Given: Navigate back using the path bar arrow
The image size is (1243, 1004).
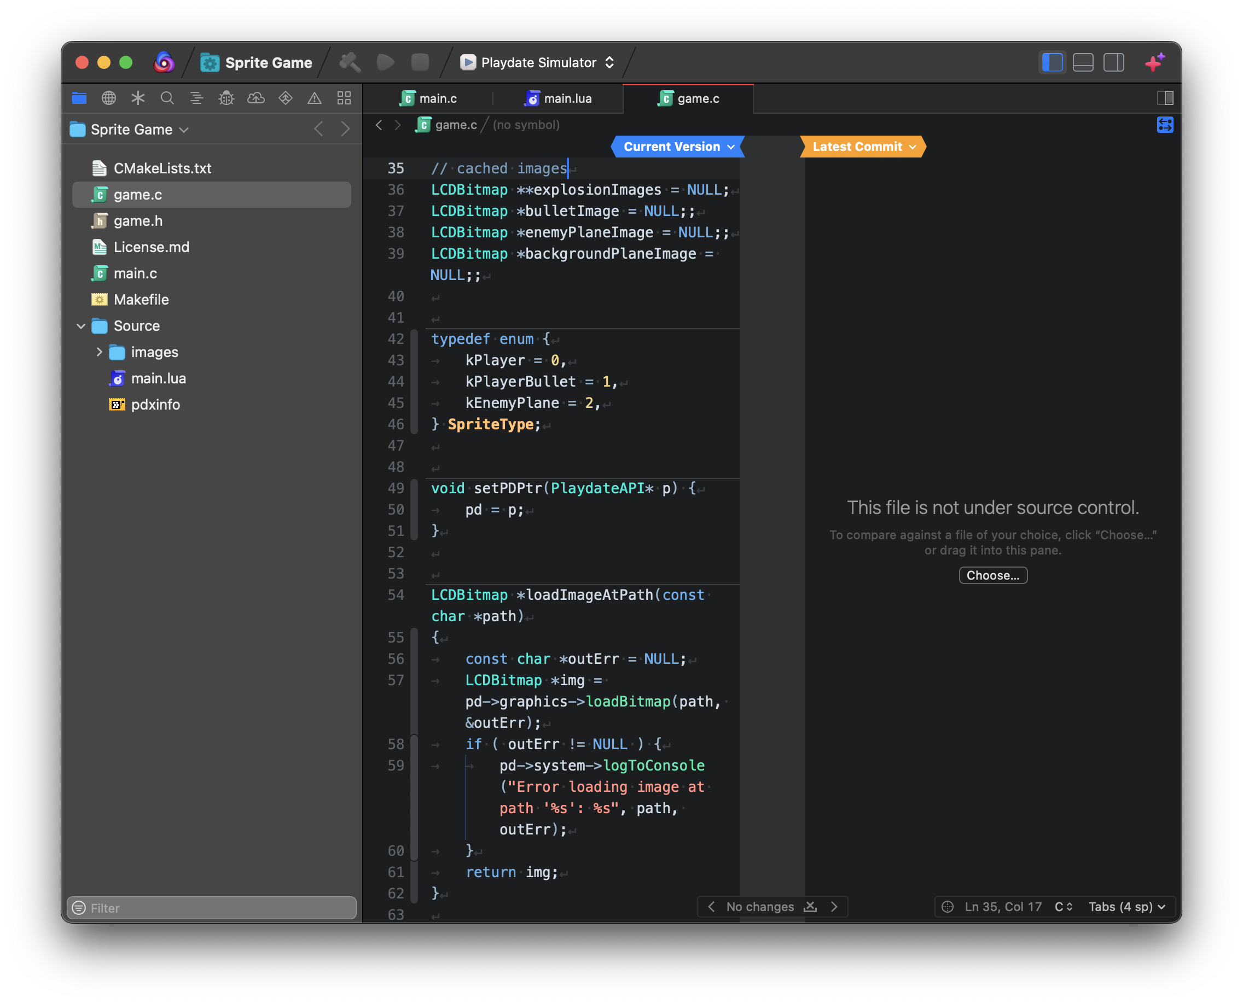Looking at the screenshot, I should [x=379, y=125].
